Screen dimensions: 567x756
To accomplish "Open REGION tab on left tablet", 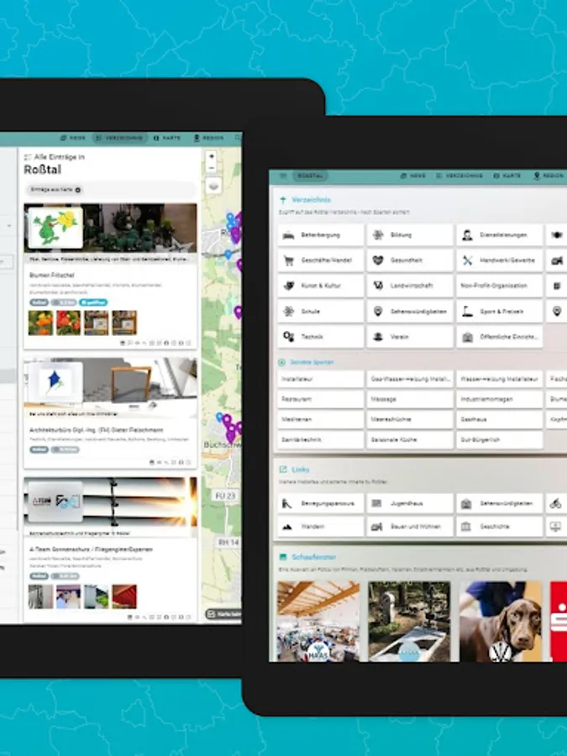I will 209,138.
